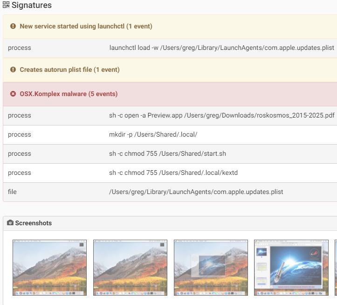Click warning icon beside Creates autorun plist
337x305 pixels.
pyautogui.click(x=13, y=69)
